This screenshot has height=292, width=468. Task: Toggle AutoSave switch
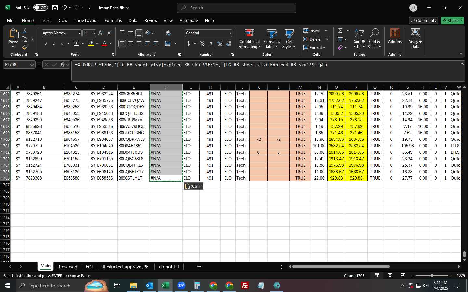pos(41,8)
